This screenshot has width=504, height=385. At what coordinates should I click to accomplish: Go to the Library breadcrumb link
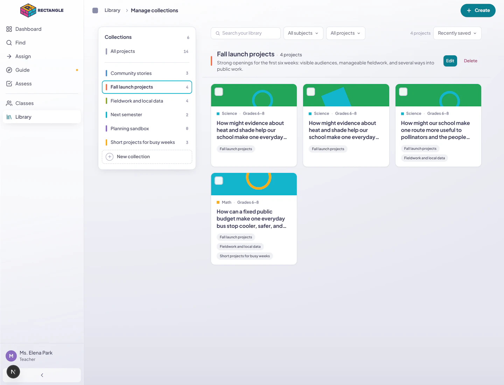[112, 10]
